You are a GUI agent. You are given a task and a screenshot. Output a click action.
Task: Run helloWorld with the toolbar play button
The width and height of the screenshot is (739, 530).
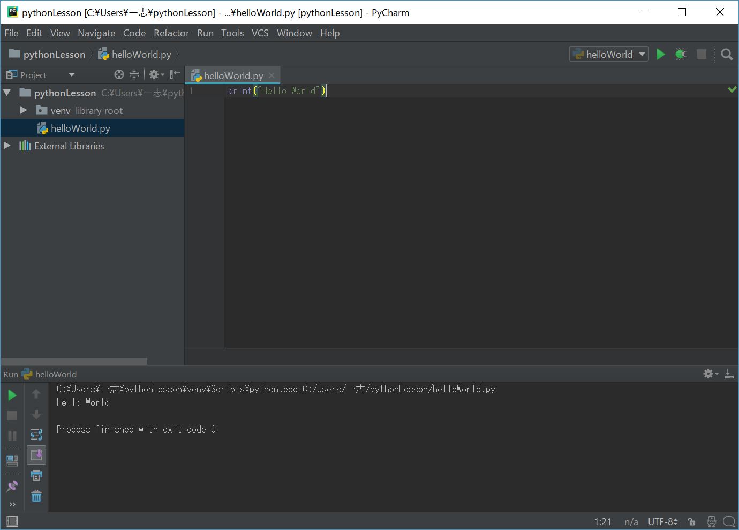click(x=661, y=54)
